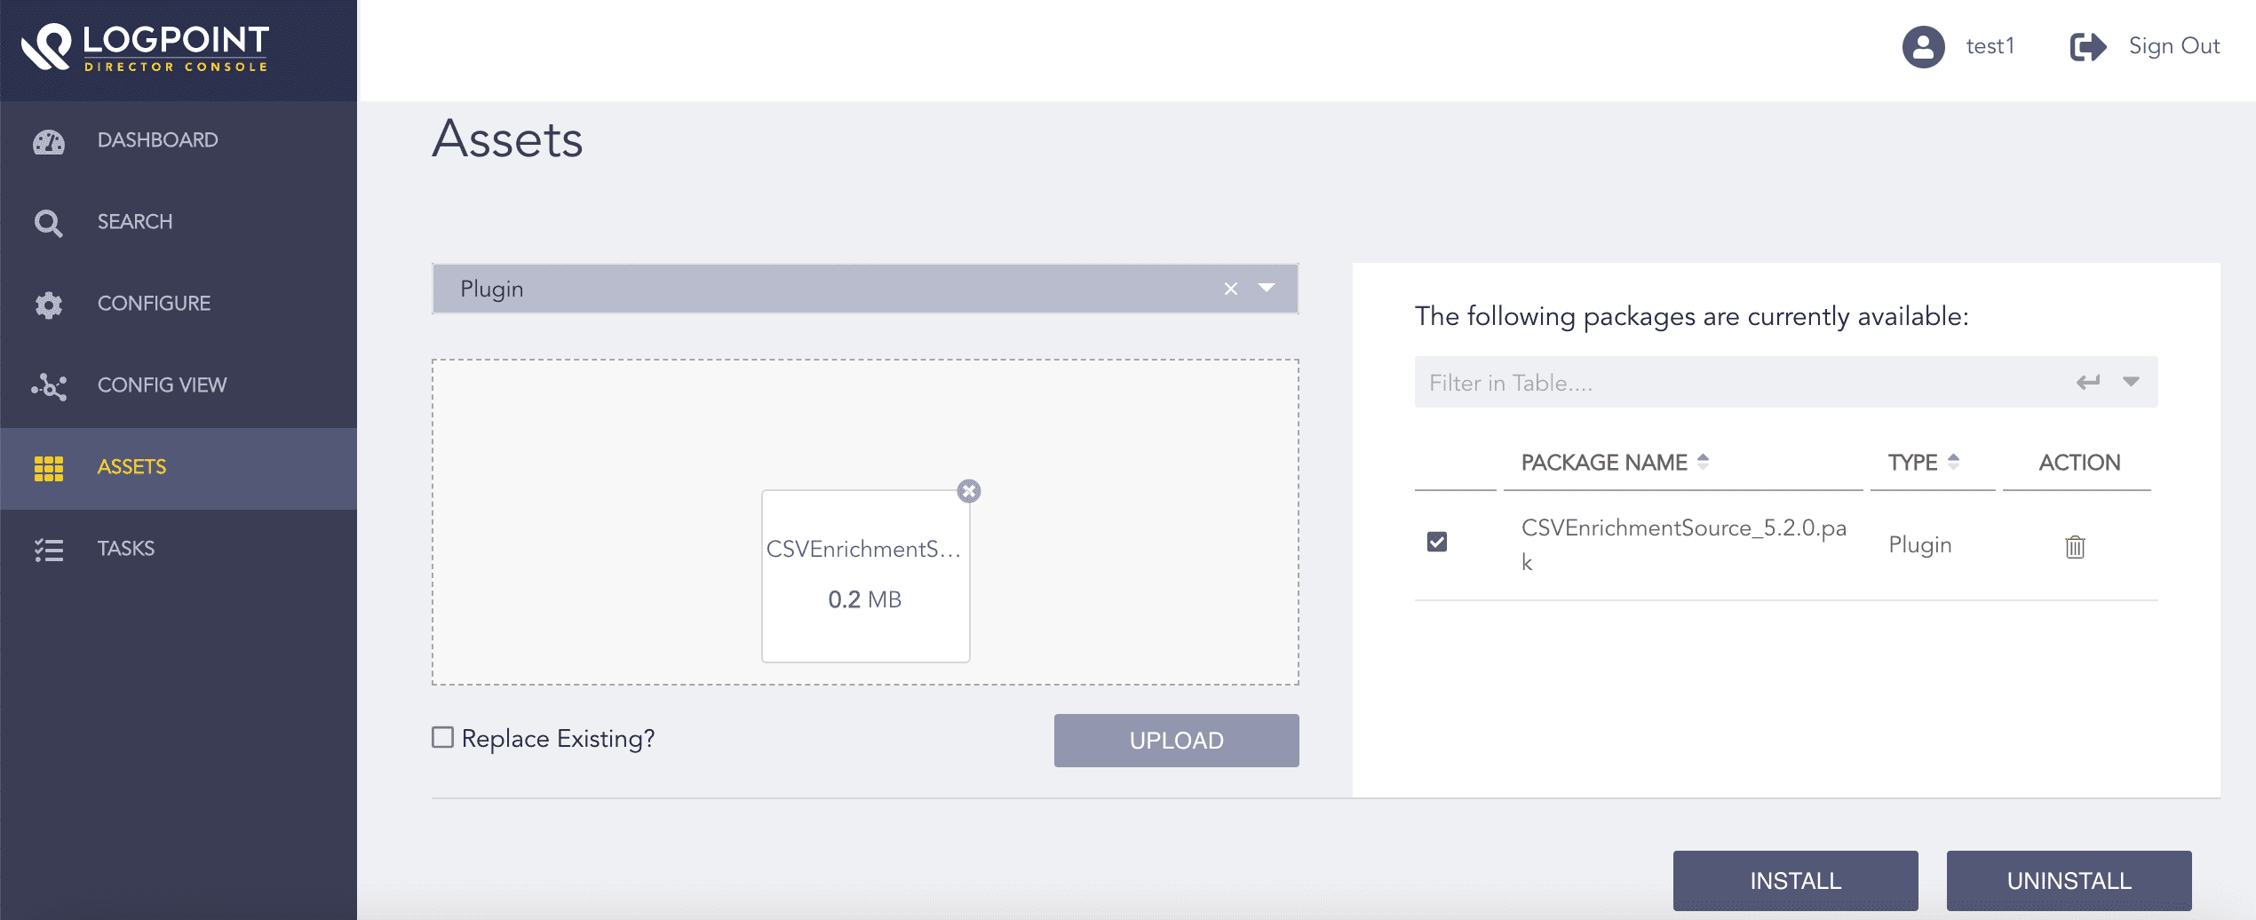Open Configure via the gear icon
The width and height of the screenshot is (2256, 920).
click(49, 303)
